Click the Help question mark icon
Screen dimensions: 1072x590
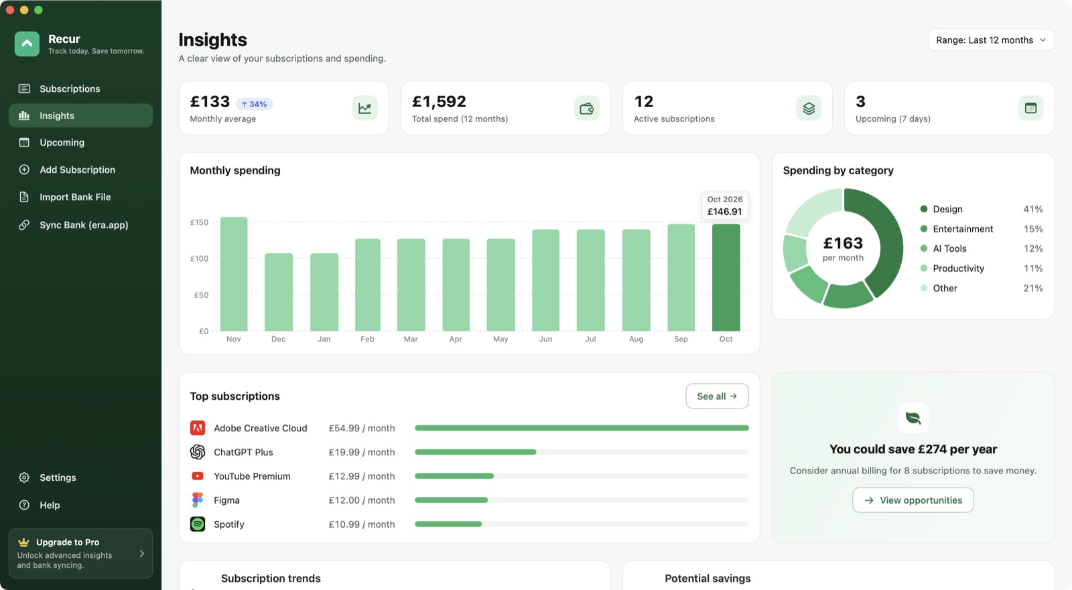pos(24,505)
